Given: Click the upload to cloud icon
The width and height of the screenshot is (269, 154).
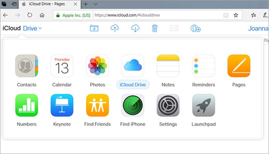Looking at the screenshot, I should click(x=115, y=28).
